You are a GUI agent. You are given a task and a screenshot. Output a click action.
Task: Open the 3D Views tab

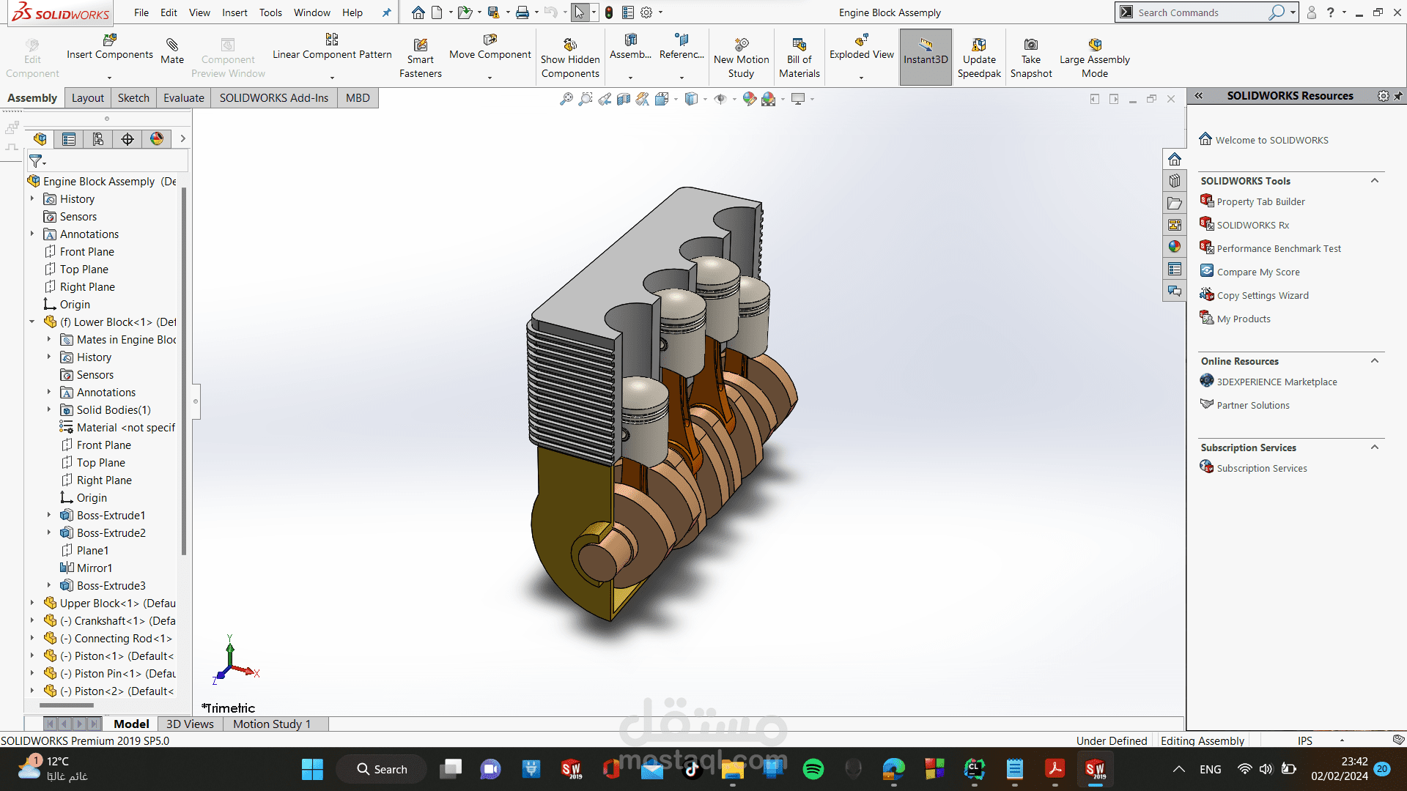190,724
